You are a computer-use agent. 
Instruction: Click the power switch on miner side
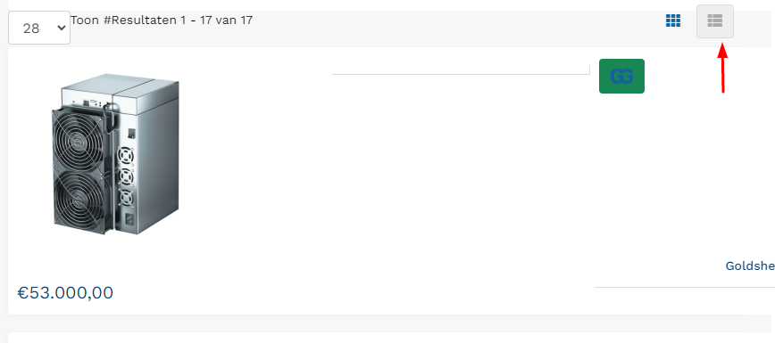point(131,134)
